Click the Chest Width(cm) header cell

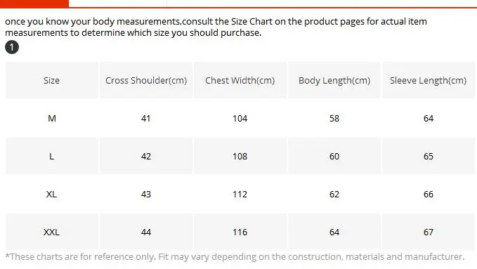(x=240, y=80)
